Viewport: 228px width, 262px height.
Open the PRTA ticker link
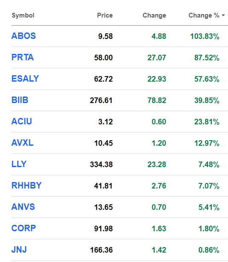click(23, 57)
